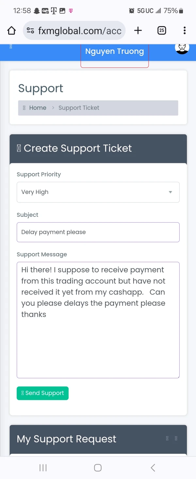Open the browser three-dot menu
196x479 pixels.
coord(185,31)
